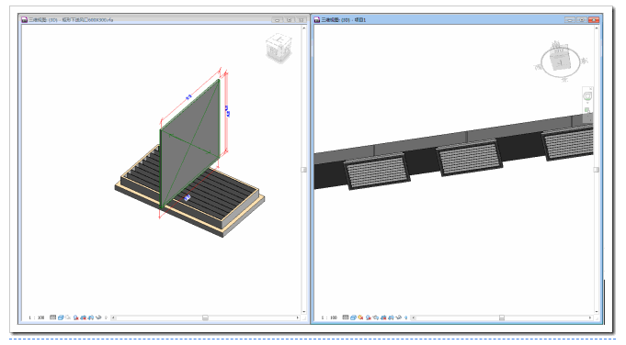626x345 pixels.
Task: Click up scroll arrow in project window
Action: pos(597,28)
